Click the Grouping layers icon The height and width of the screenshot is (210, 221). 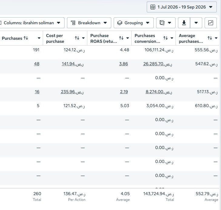120,23
